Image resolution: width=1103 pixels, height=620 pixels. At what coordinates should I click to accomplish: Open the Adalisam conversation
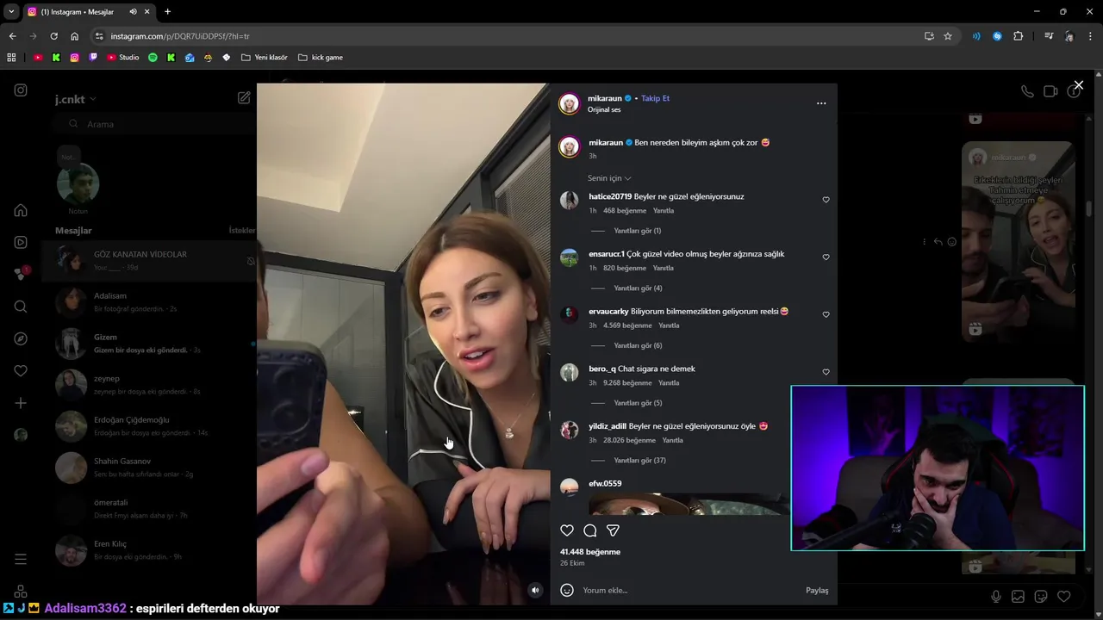click(151, 301)
